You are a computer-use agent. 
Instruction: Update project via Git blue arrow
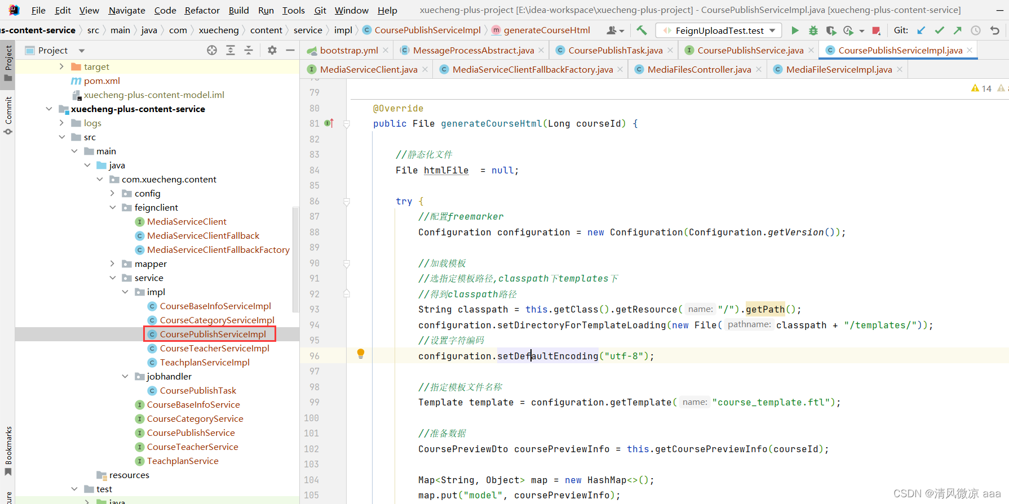921,30
